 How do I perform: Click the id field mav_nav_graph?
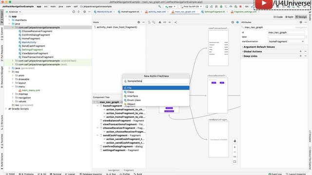click(x=286, y=33)
